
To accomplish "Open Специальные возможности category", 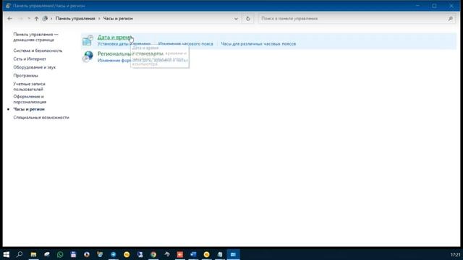I will tap(41, 117).
